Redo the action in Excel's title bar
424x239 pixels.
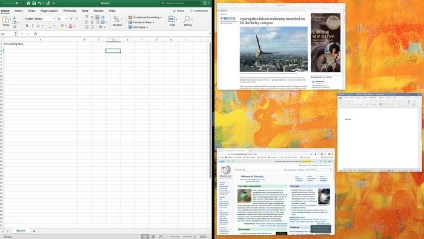(x=48, y=3)
